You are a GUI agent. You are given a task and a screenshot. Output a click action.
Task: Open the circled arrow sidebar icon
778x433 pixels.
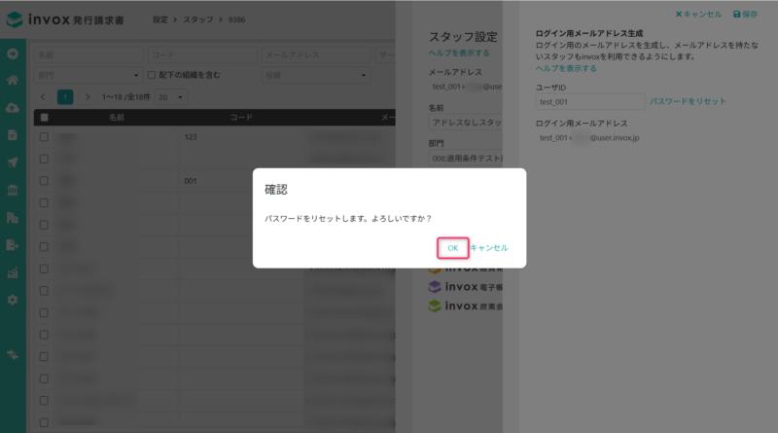(x=13, y=54)
